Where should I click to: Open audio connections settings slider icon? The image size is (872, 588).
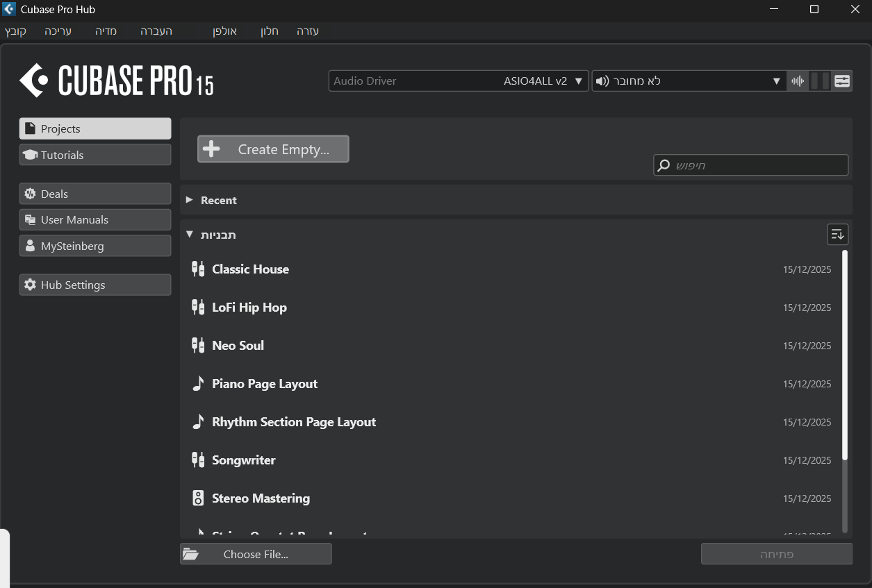pyautogui.click(x=842, y=81)
